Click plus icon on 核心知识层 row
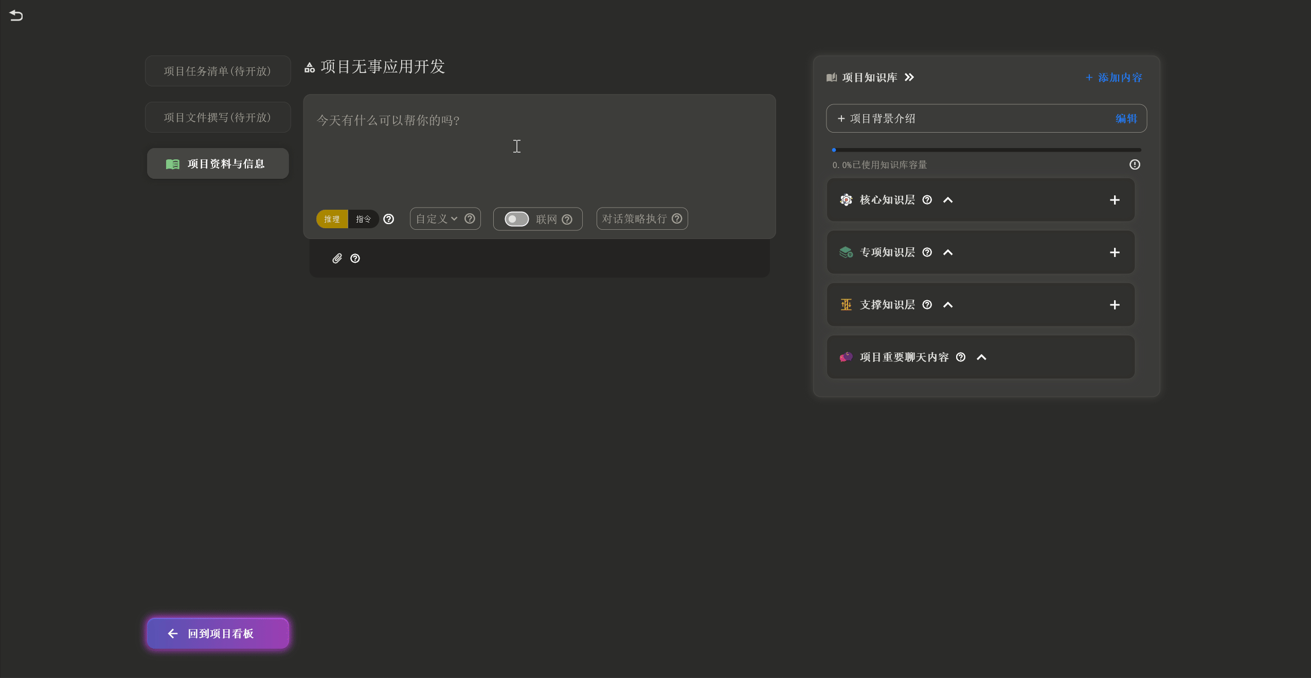The width and height of the screenshot is (1311, 678). tap(1114, 200)
